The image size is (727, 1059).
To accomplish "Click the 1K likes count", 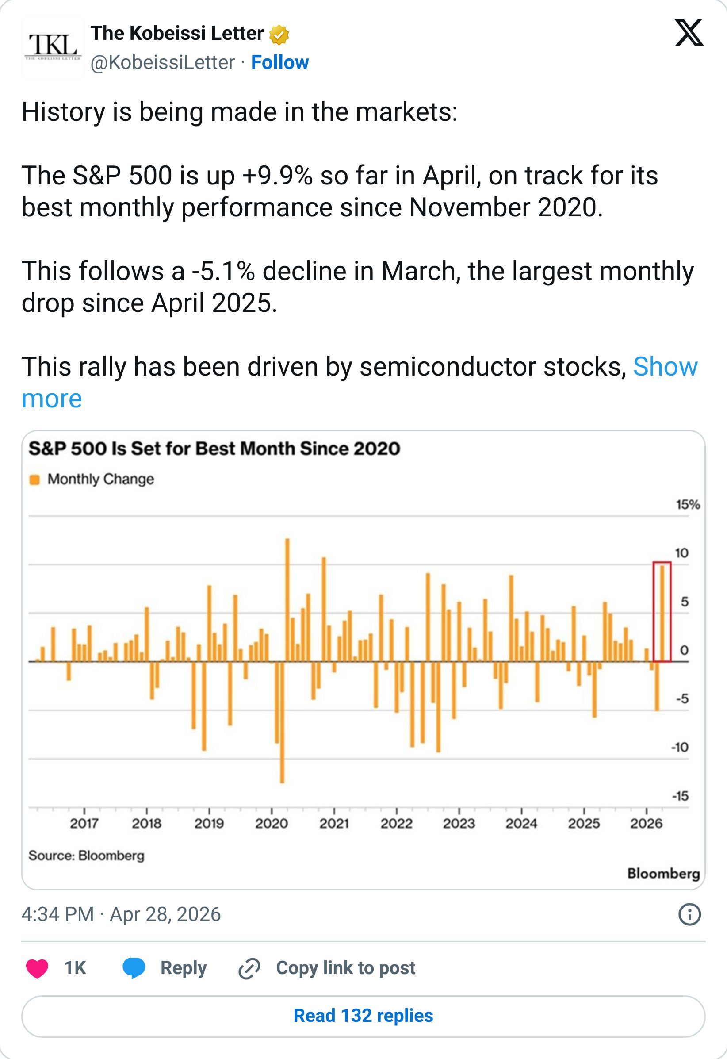I will (75, 968).
